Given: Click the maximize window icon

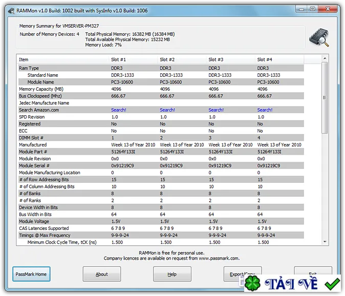Looking at the screenshot, I should [312, 9].
